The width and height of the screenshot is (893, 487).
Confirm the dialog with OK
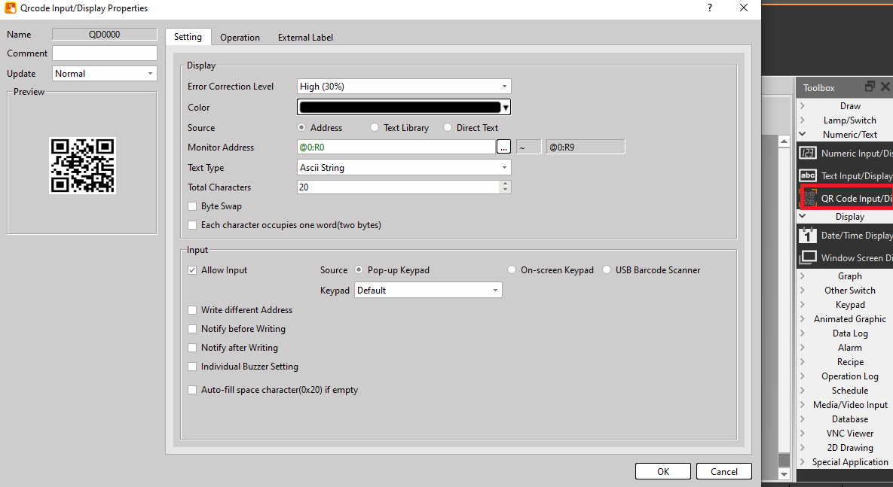pyautogui.click(x=663, y=471)
